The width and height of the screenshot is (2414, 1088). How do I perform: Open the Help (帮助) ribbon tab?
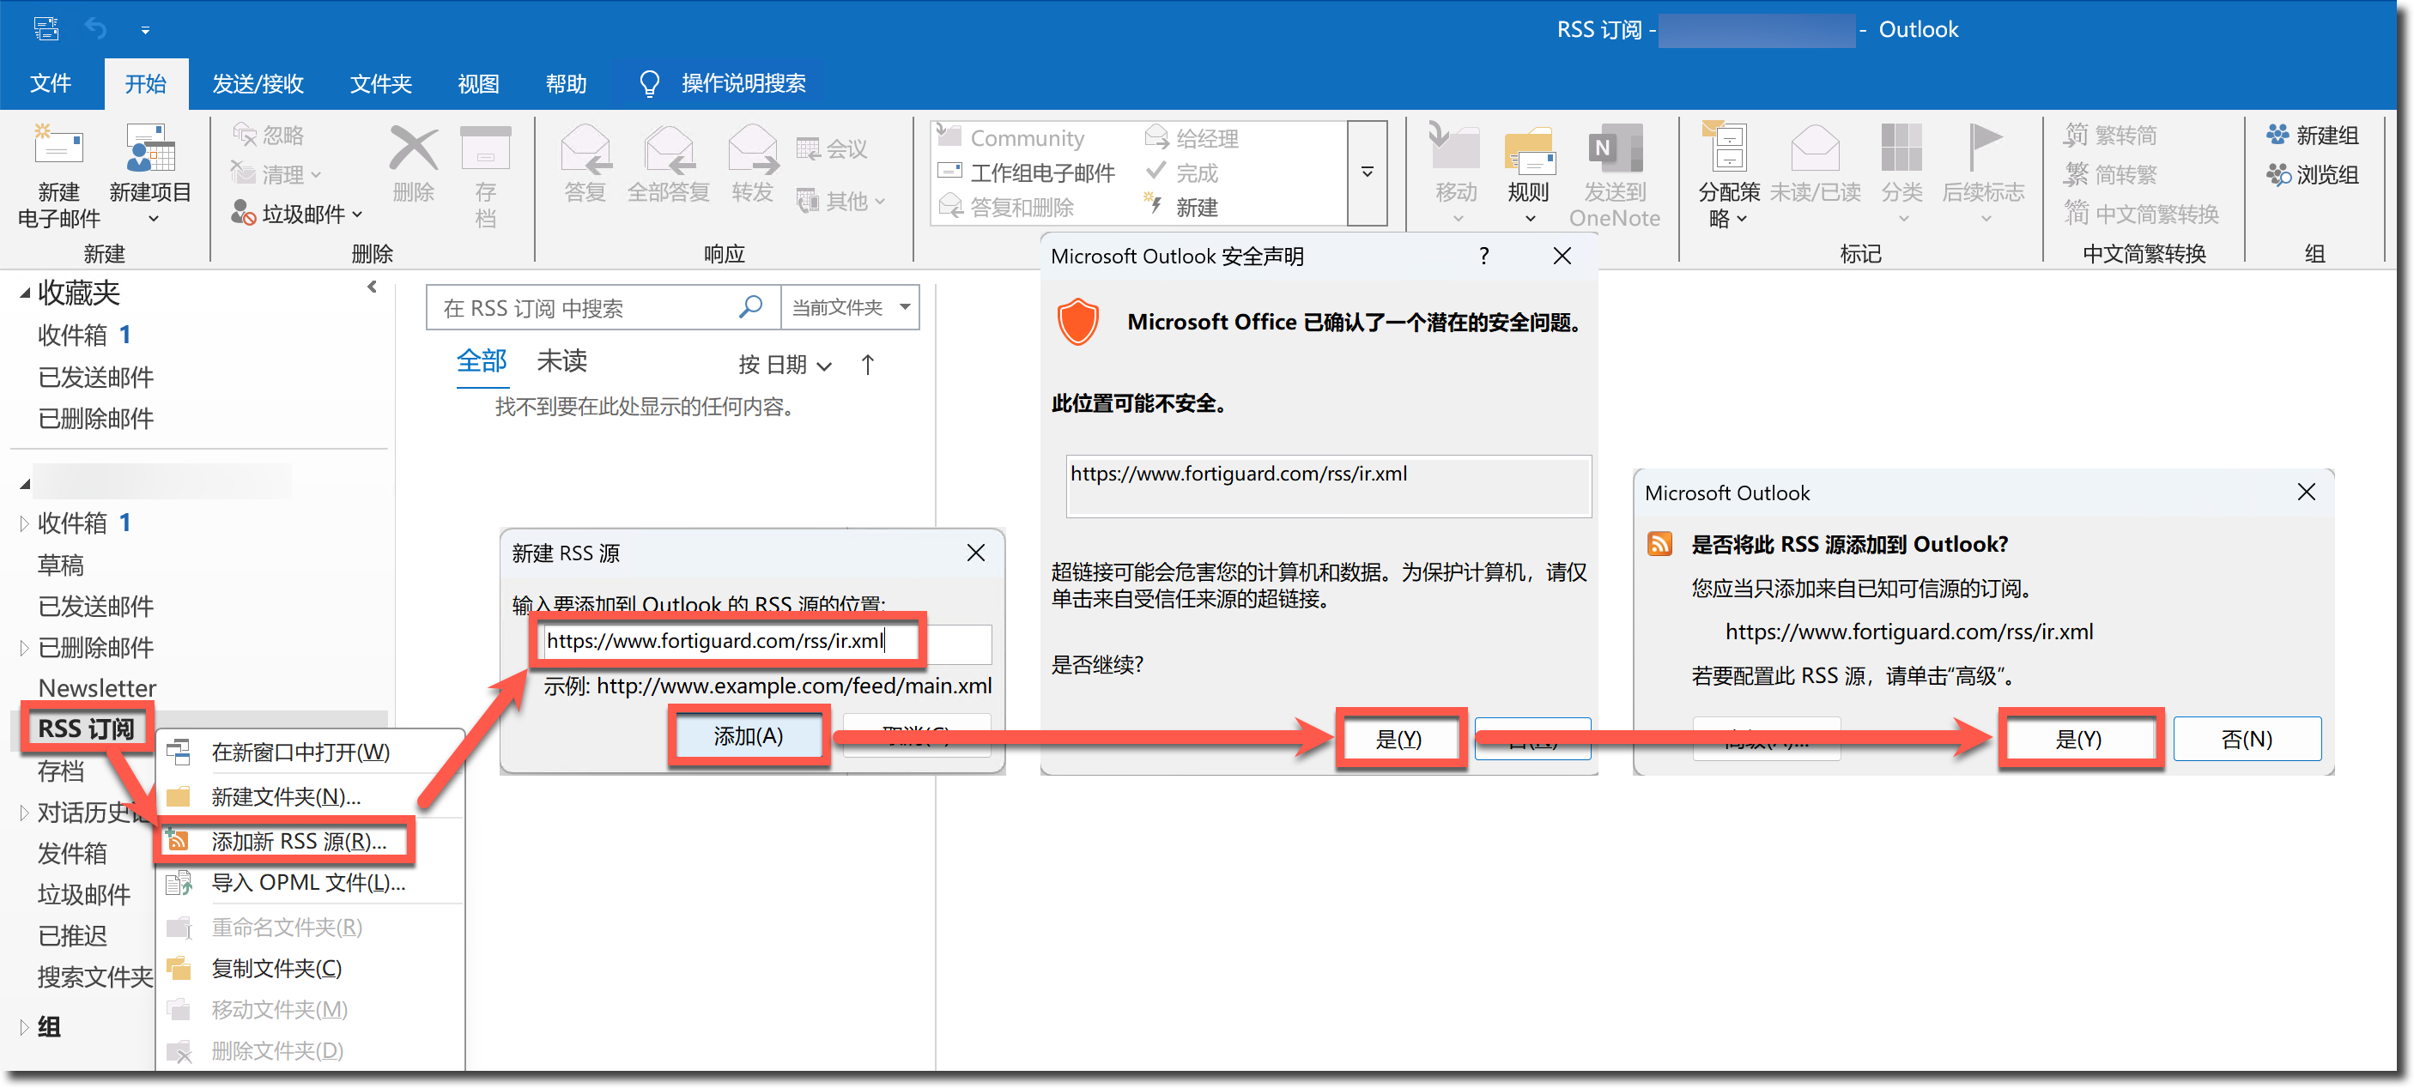[x=566, y=83]
